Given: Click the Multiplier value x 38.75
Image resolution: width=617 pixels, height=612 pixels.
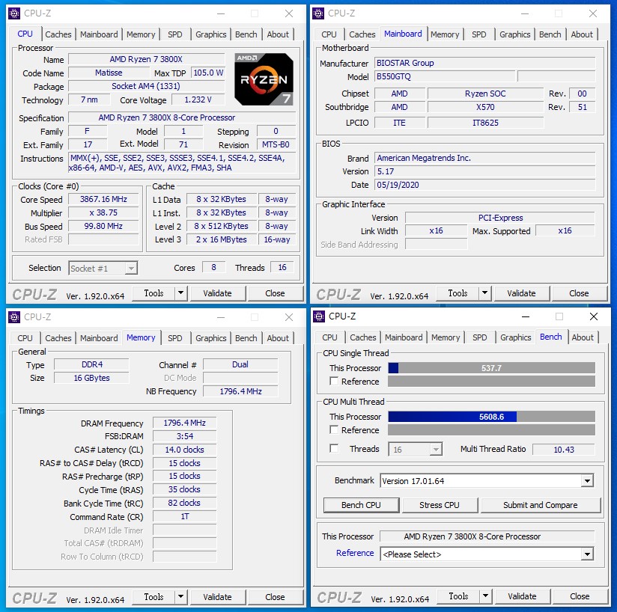Looking at the screenshot, I should (103, 212).
